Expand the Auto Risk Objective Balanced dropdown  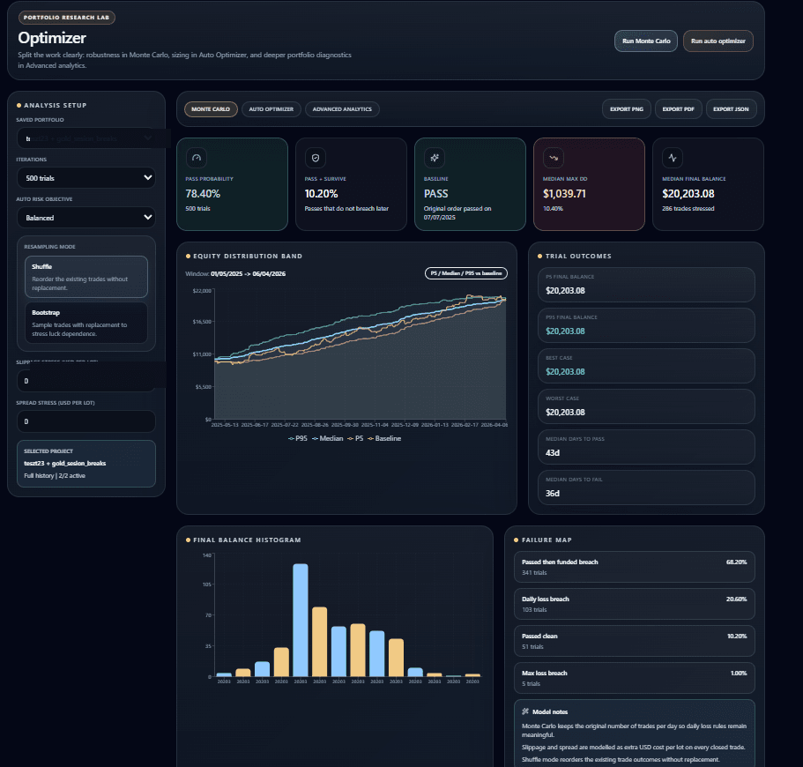tap(86, 217)
